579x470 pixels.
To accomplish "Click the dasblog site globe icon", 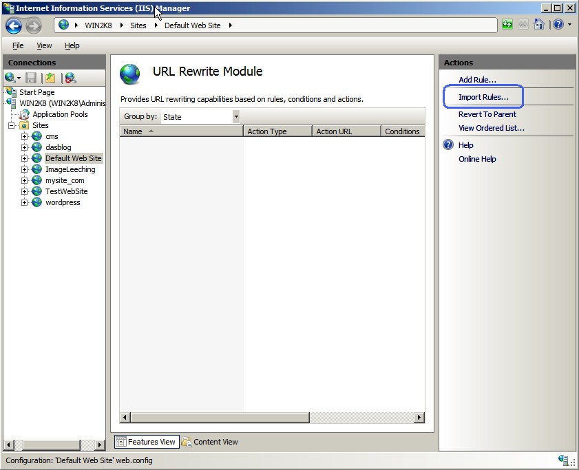I will pyautogui.click(x=36, y=147).
